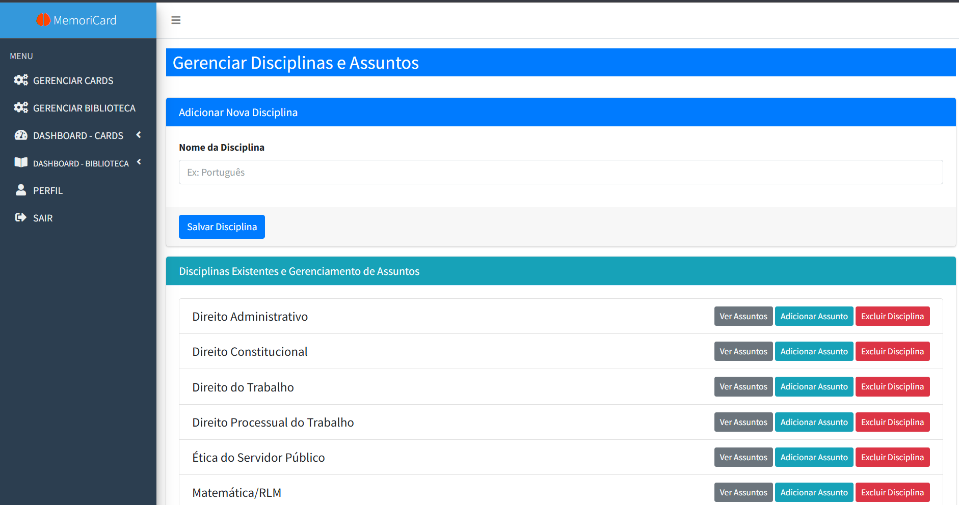Click the MemoriCard brain logo icon
Screen dimensions: 959x505
click(x=43, y=20)
